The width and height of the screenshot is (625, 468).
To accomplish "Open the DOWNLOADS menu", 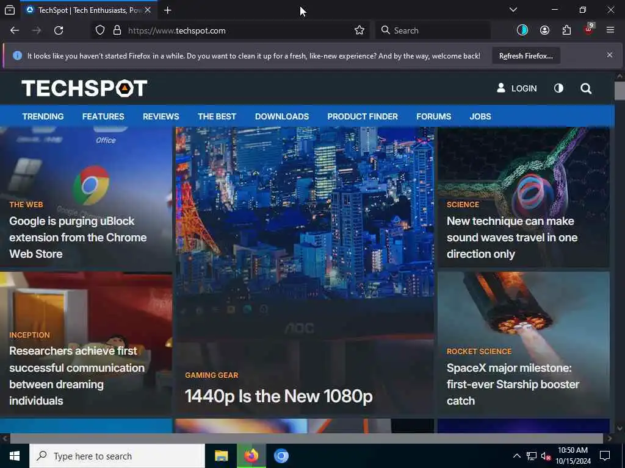I will tap(282, 116).
